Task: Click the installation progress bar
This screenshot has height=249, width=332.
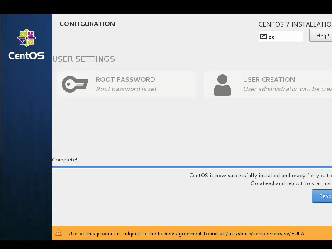Action: pos(192,167)
